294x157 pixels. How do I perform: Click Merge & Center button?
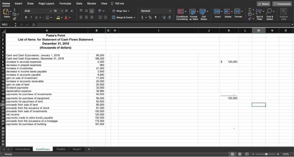click(122, 18)
